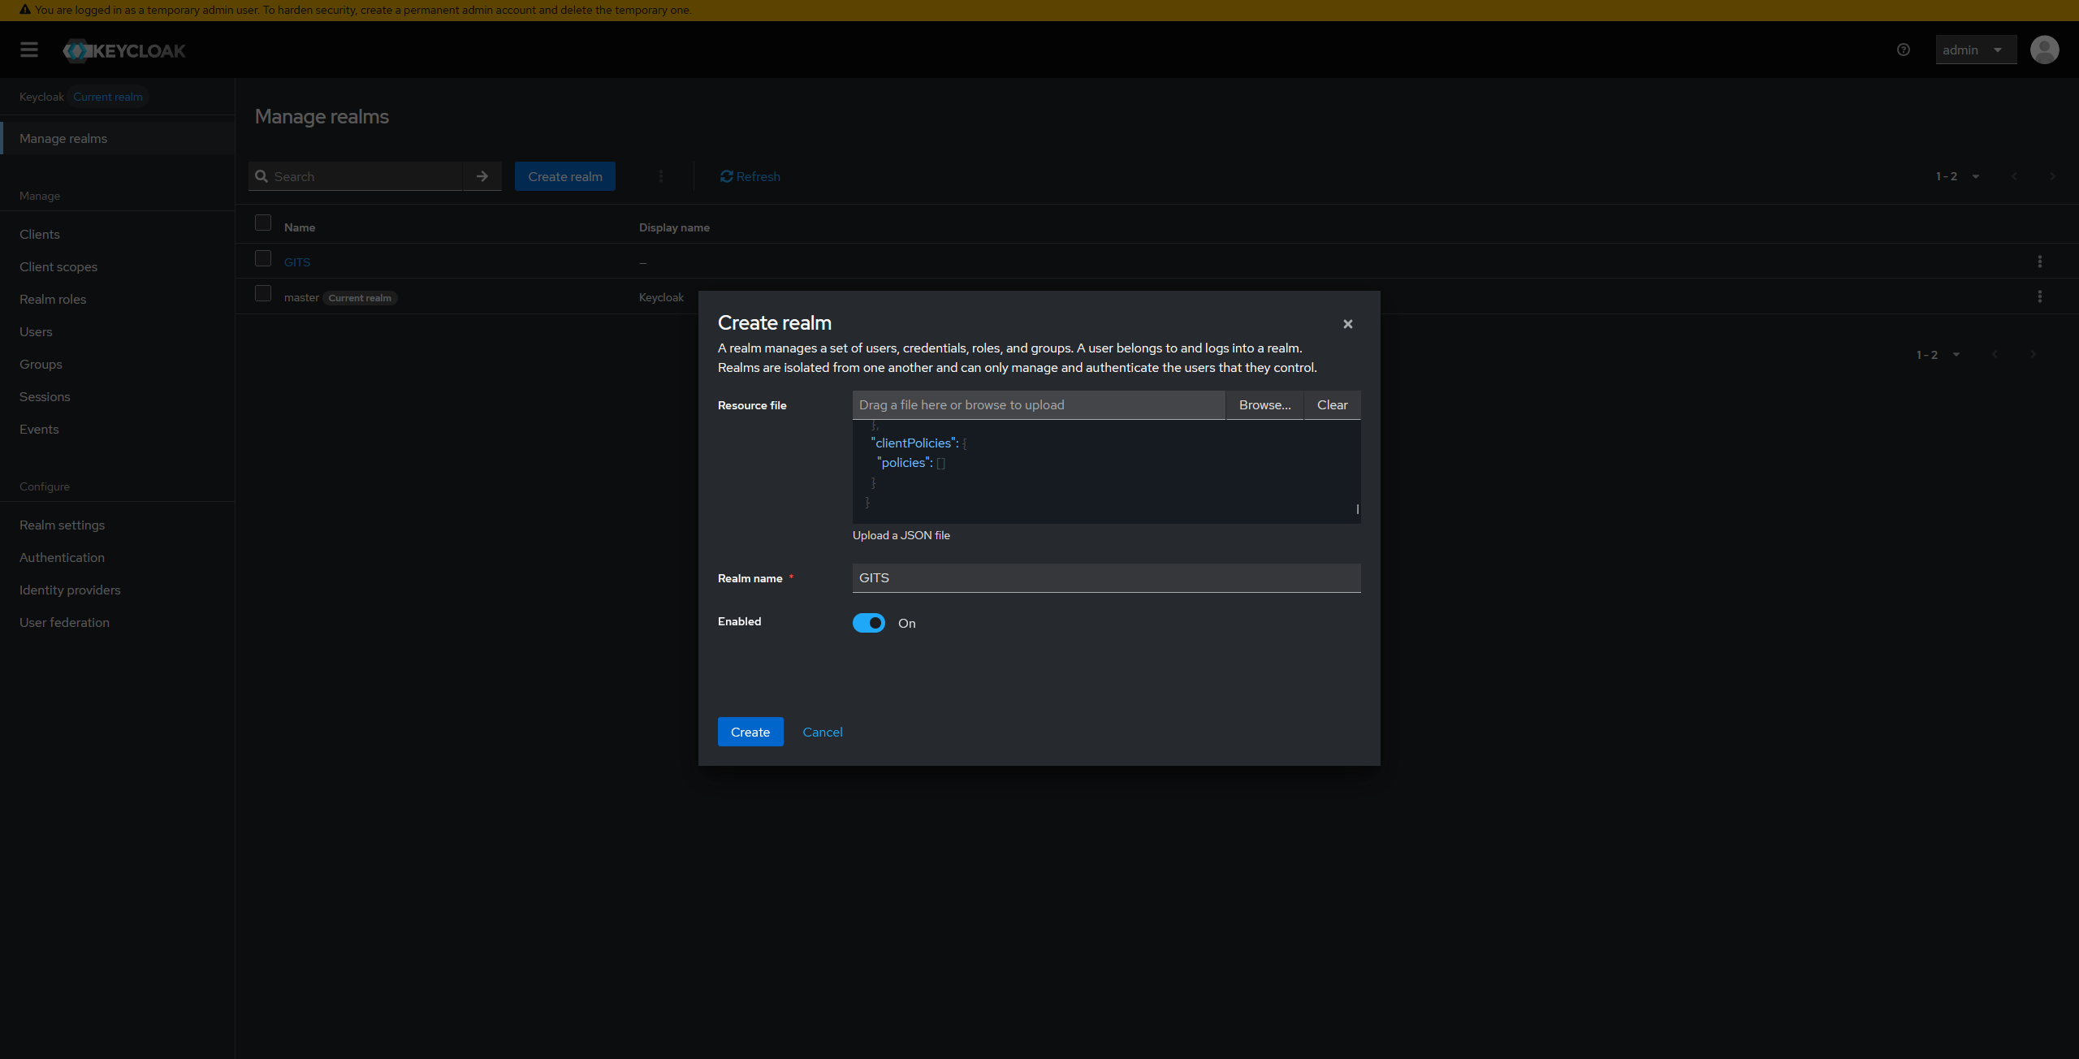Click Browse... to upload a file
2079x1059 pixels.
coord(1264,404)
